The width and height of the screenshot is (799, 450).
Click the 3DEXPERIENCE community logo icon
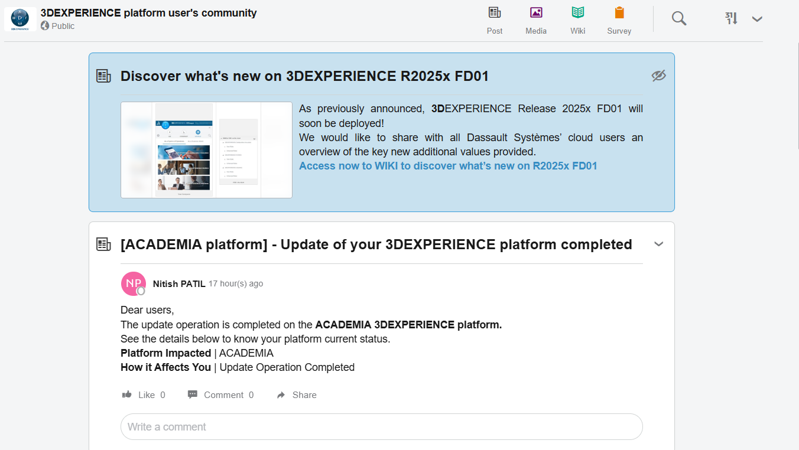(20, 19)
